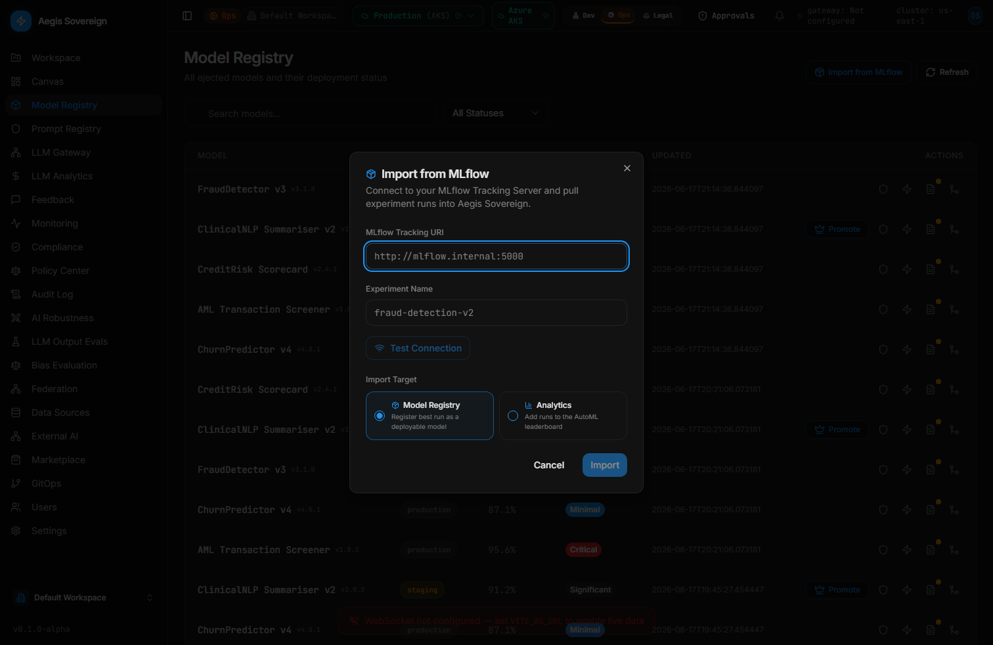993x645 pixels.
Task: Close the Import from MLflow dialog
Action: point(627,168)
